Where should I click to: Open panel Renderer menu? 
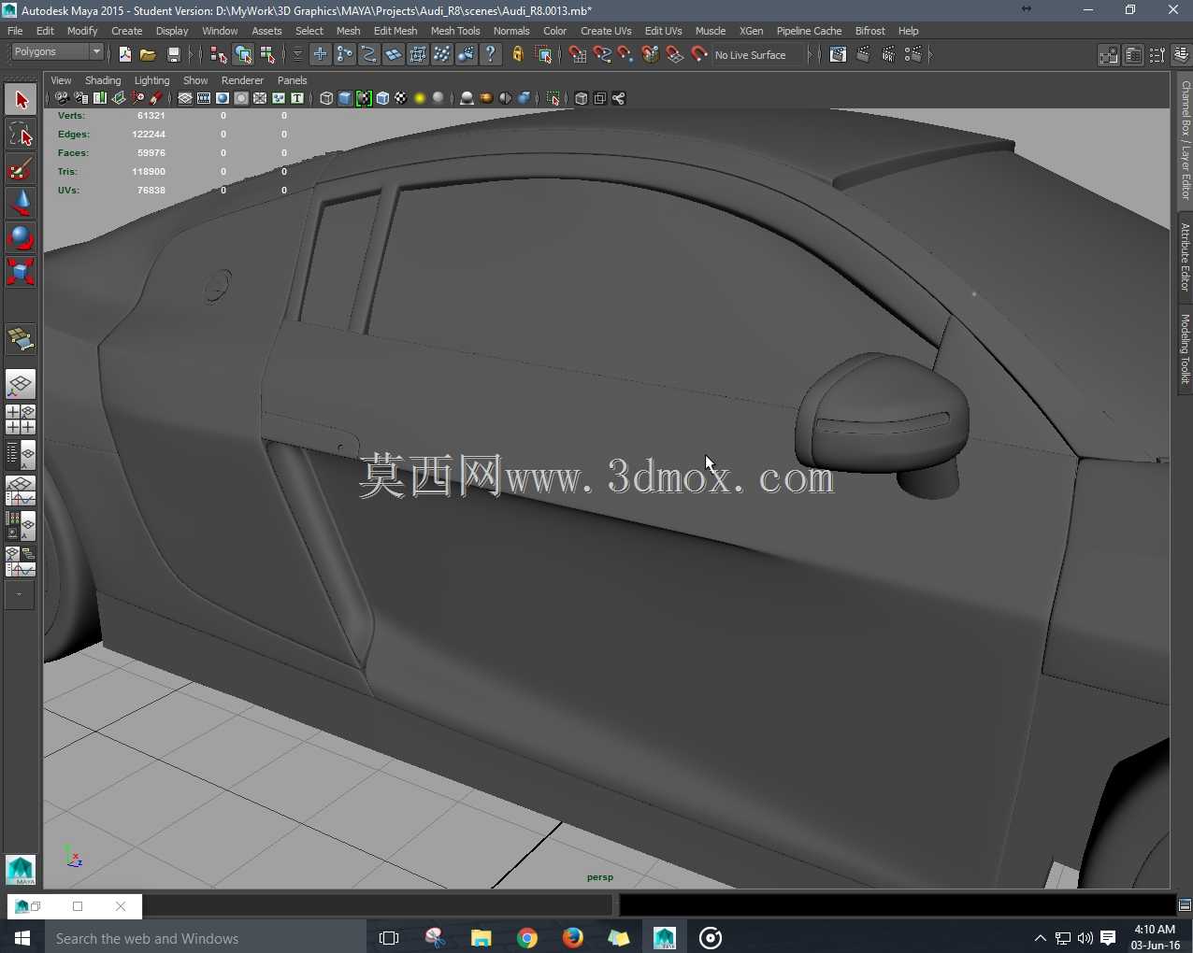point(242,80)
